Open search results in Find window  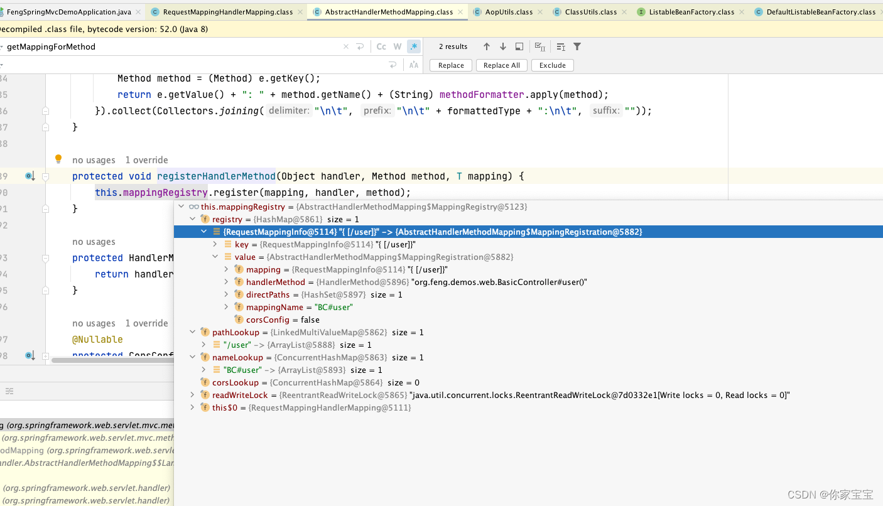[x=519, y=46]
